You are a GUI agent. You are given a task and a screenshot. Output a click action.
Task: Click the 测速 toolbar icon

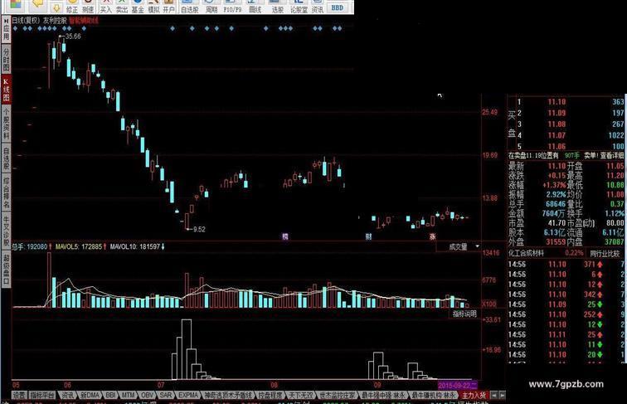(x=88, y=7)
